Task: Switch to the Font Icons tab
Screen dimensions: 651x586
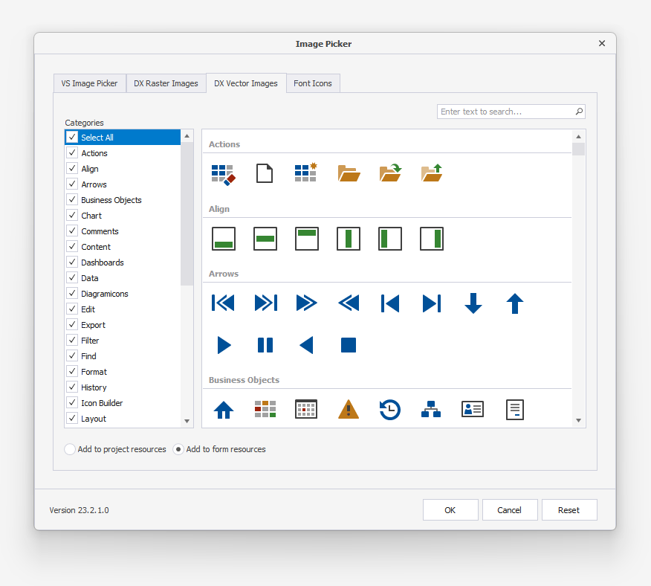Action: (313, 83)
